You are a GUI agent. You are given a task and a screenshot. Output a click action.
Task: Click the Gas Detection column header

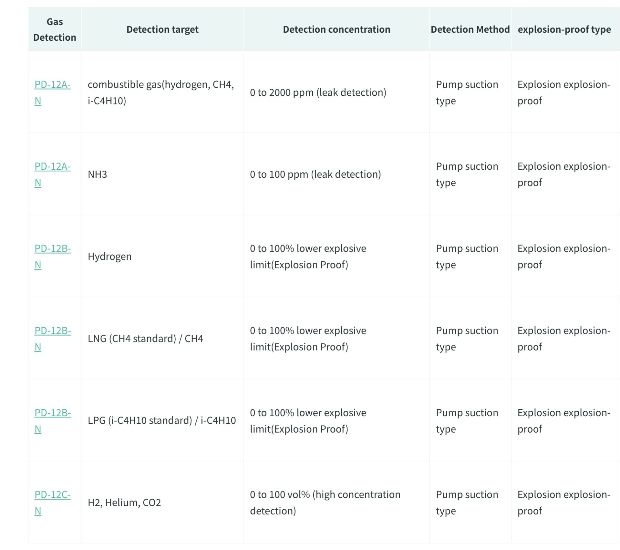(x=55, y=29)
